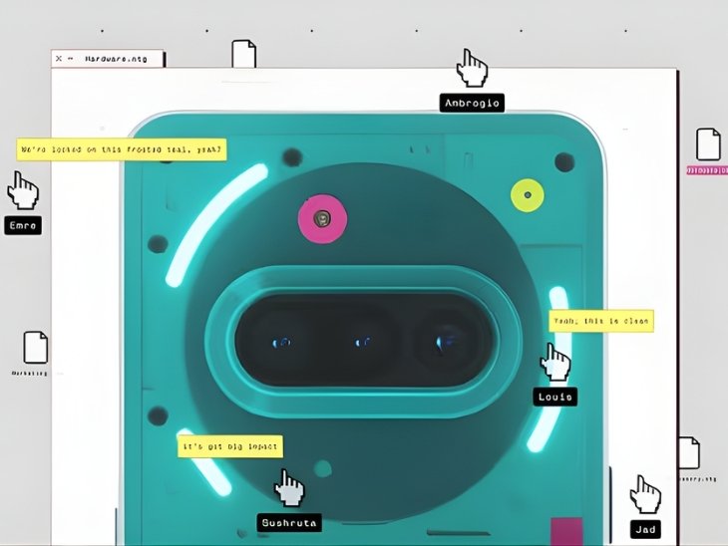Open the file icon at the lower right edge
This screenshot has width=728, height=546.
[x=689, y=452]
